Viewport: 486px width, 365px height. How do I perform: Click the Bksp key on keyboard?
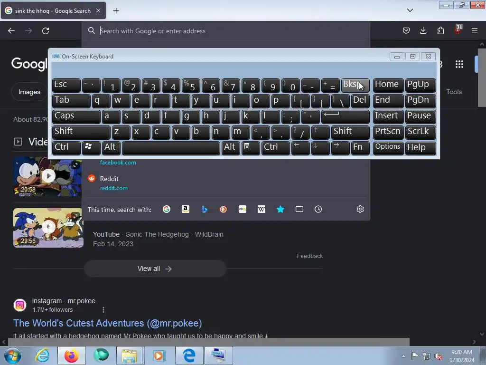pyautogui.click(x=355, y=86)
